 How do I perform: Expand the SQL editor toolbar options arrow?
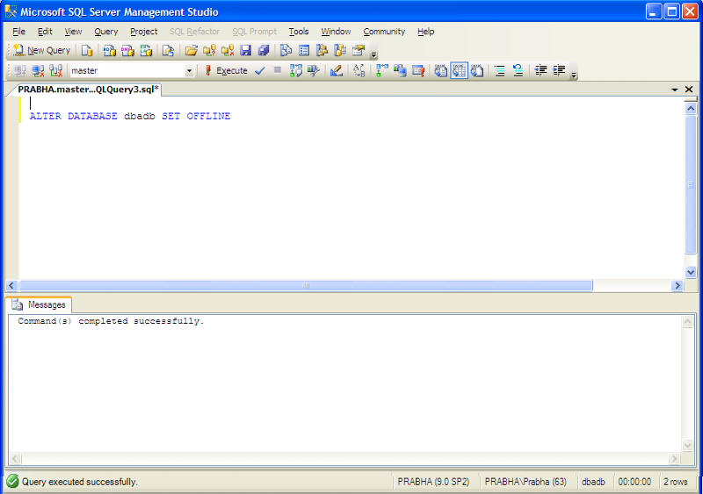tap(574, 75)
